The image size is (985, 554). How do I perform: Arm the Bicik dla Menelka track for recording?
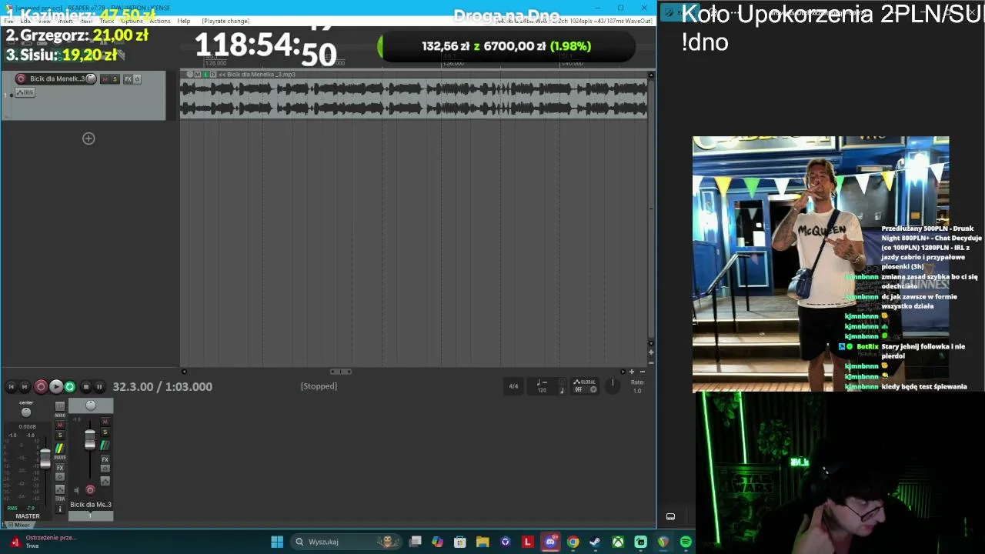(21, 78)
